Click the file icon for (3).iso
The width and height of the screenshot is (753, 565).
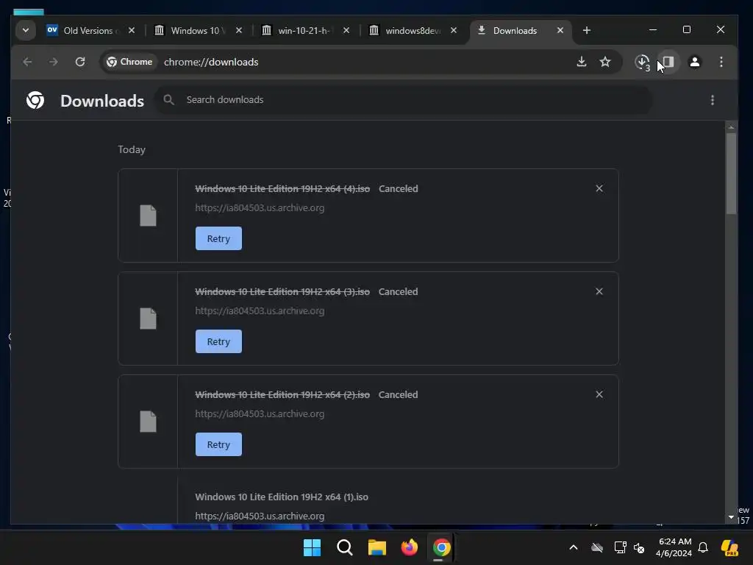click(148, 318)
